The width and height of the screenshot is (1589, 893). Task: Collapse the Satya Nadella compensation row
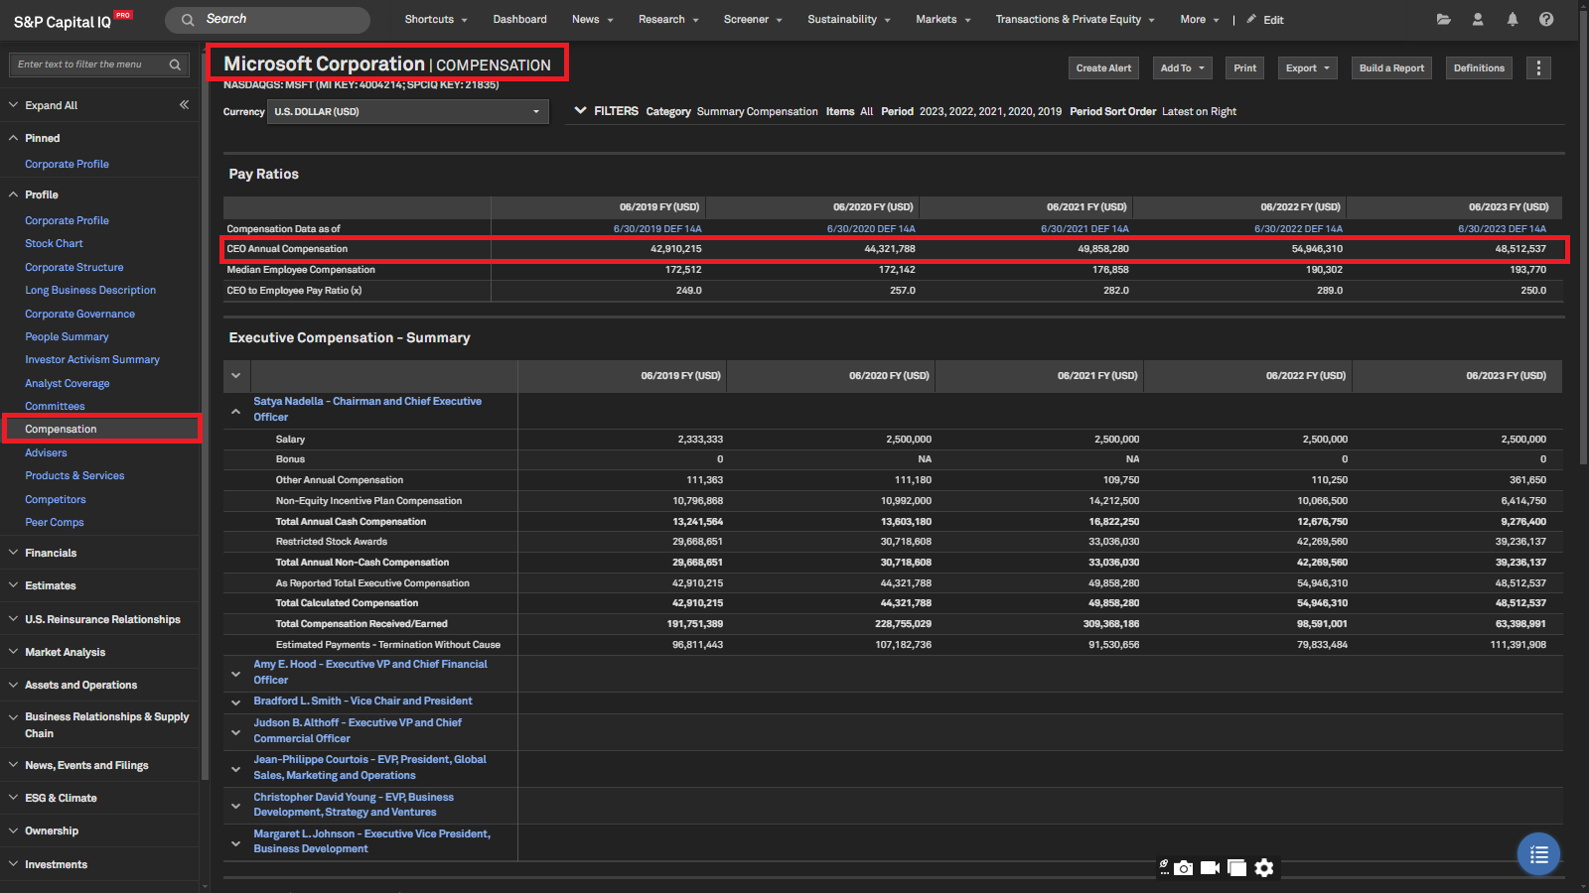click(235, 411)
